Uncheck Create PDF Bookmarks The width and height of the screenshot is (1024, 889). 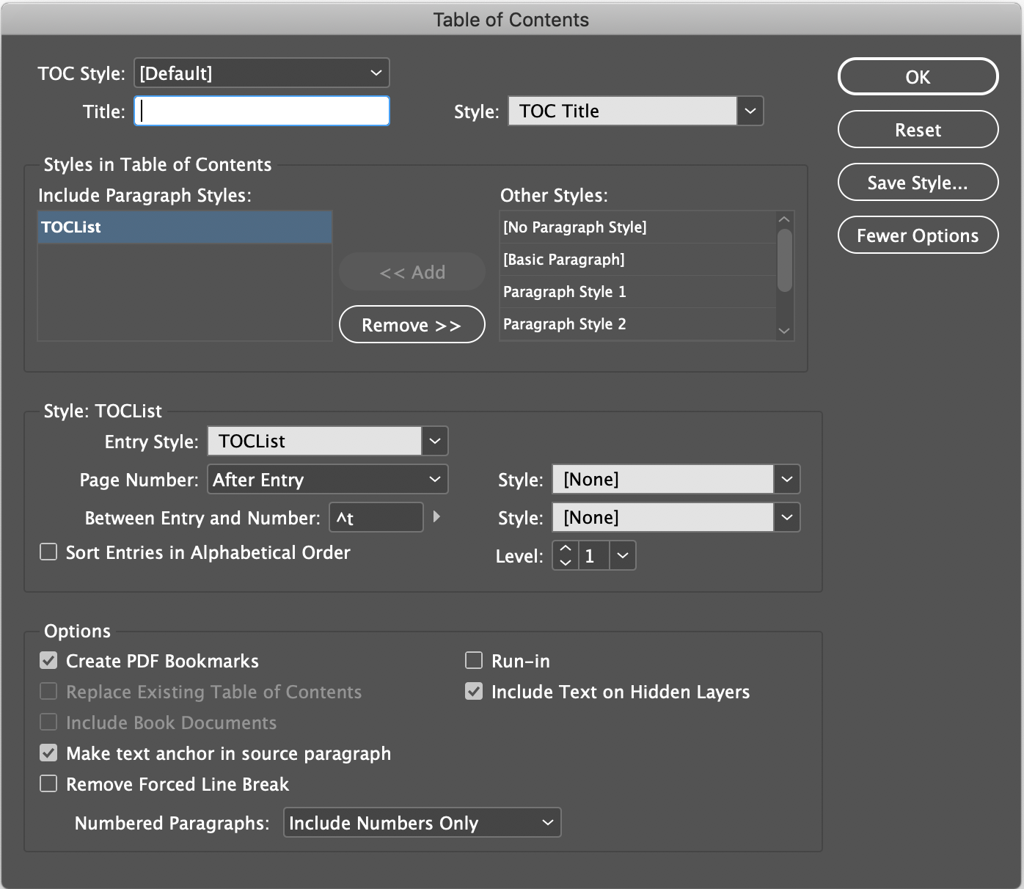[48, 661]
